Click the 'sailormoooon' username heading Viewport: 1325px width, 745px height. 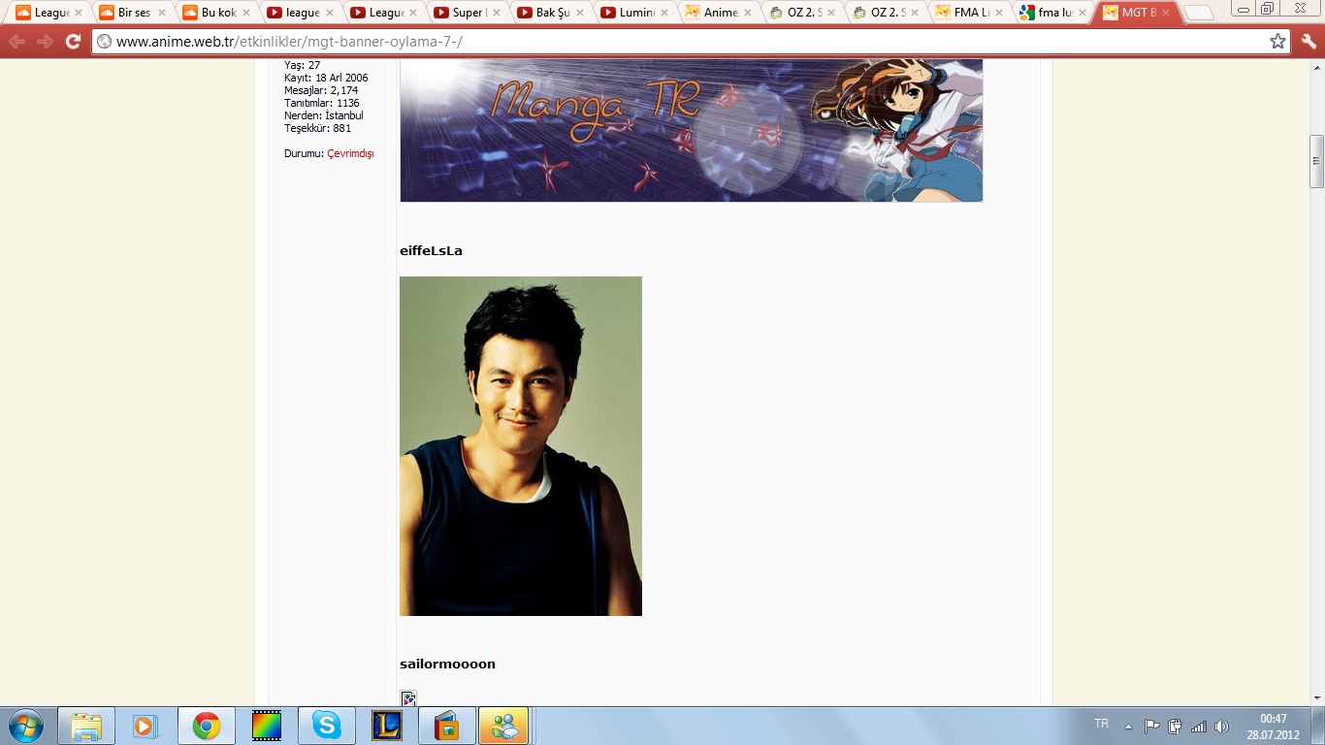447,664
